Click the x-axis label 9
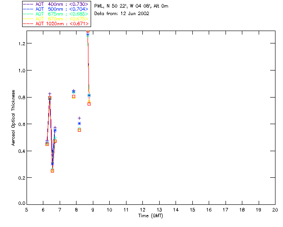Viewport: 283px width, 227px height. (93, 210)
